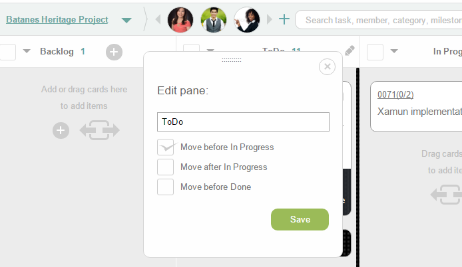Open the project selector dropdown arrow
Viewport: 462px width, 267px height.
pyautogui.click(x=126, y=20)
